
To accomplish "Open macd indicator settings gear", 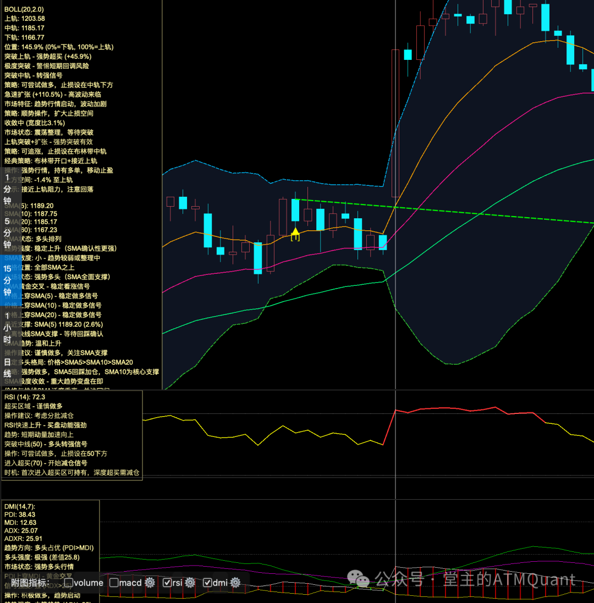I will coord(150,583).
